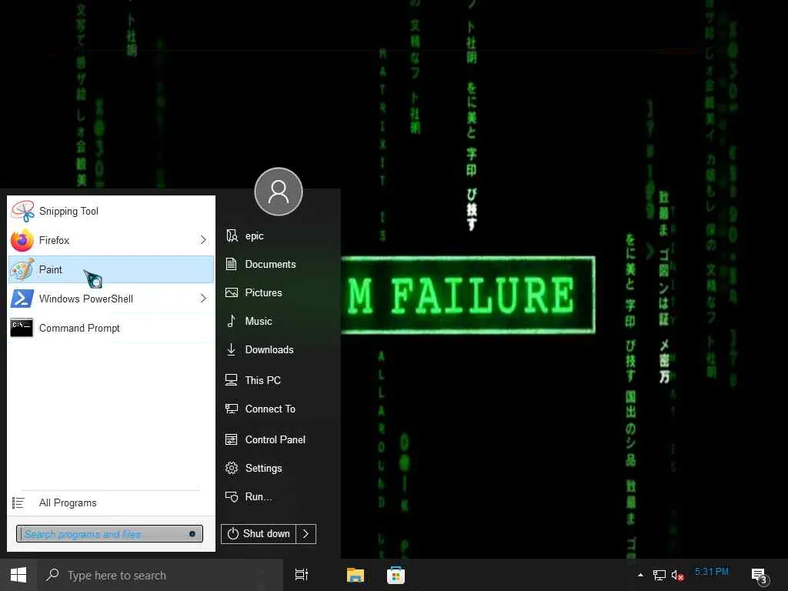The image size is (788, 591).
Task: Open the All Programs list
Action: (111, 503)
